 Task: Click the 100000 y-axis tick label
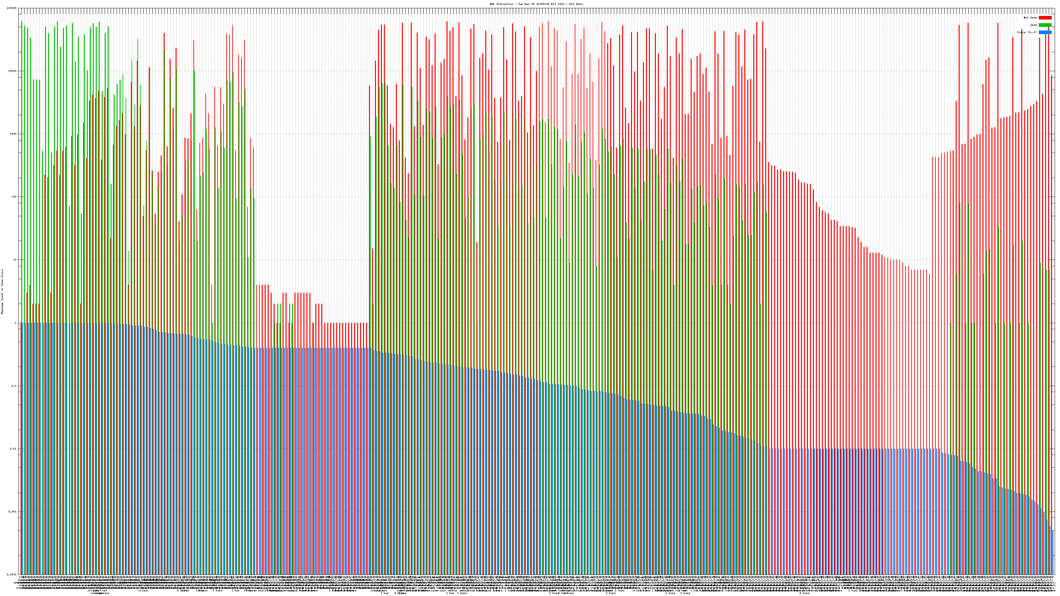pyautogui.click(x=12, y=8)
